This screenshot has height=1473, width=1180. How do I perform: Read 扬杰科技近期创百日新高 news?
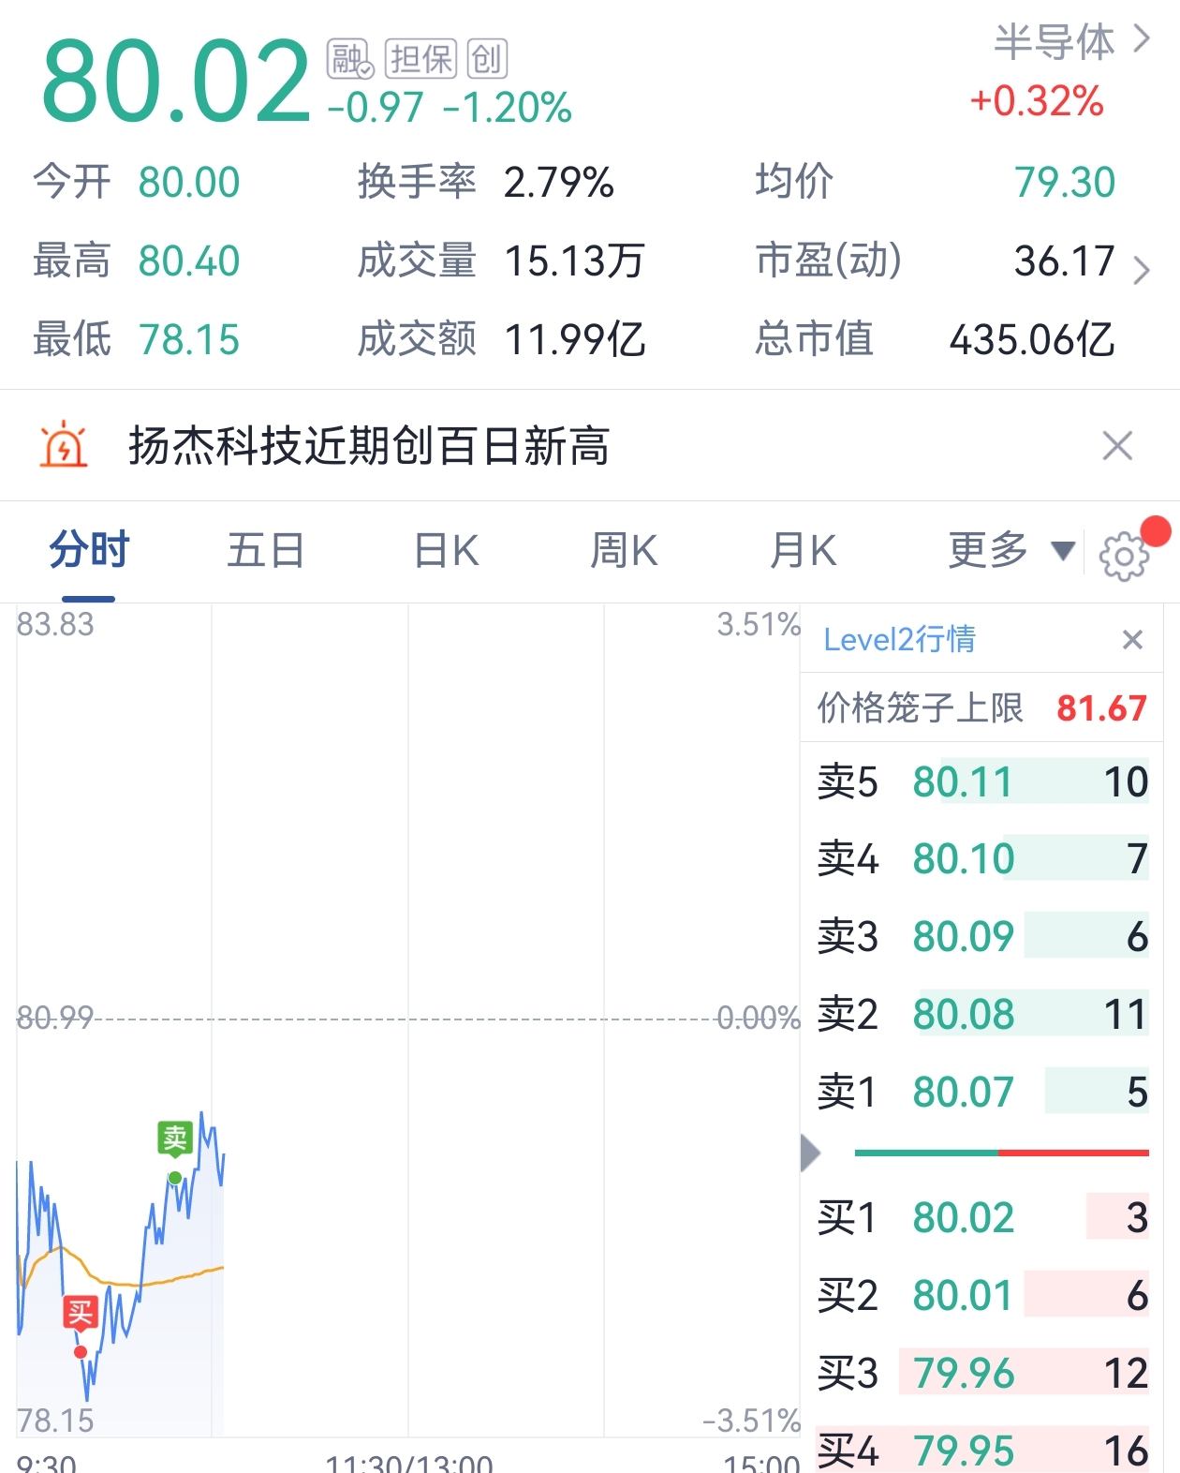tap(369, 446)
